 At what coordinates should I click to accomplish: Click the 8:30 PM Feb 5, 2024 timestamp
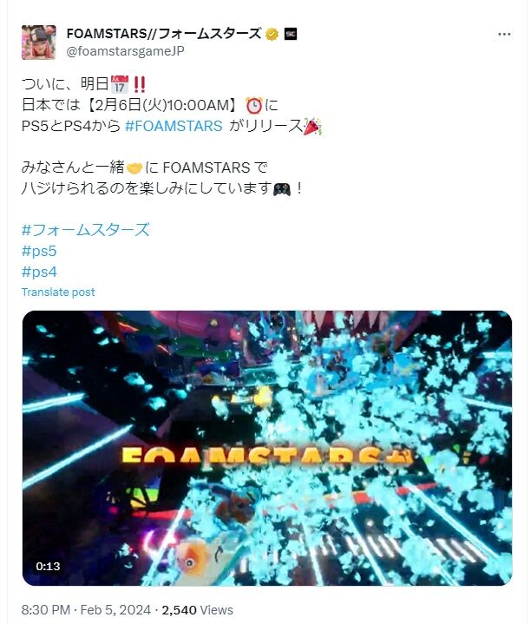click(x=86, y=610)
